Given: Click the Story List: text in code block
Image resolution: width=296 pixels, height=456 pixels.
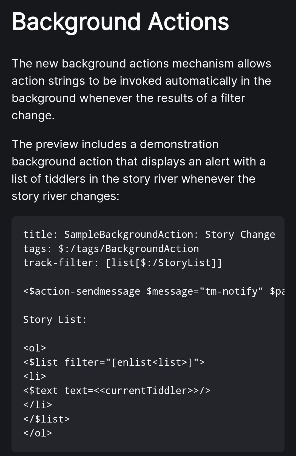Looking at the screenshot, I should [55, 320].
